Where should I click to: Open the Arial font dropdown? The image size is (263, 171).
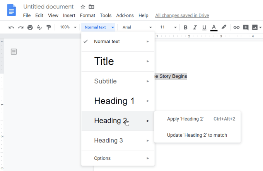[137, 27]
